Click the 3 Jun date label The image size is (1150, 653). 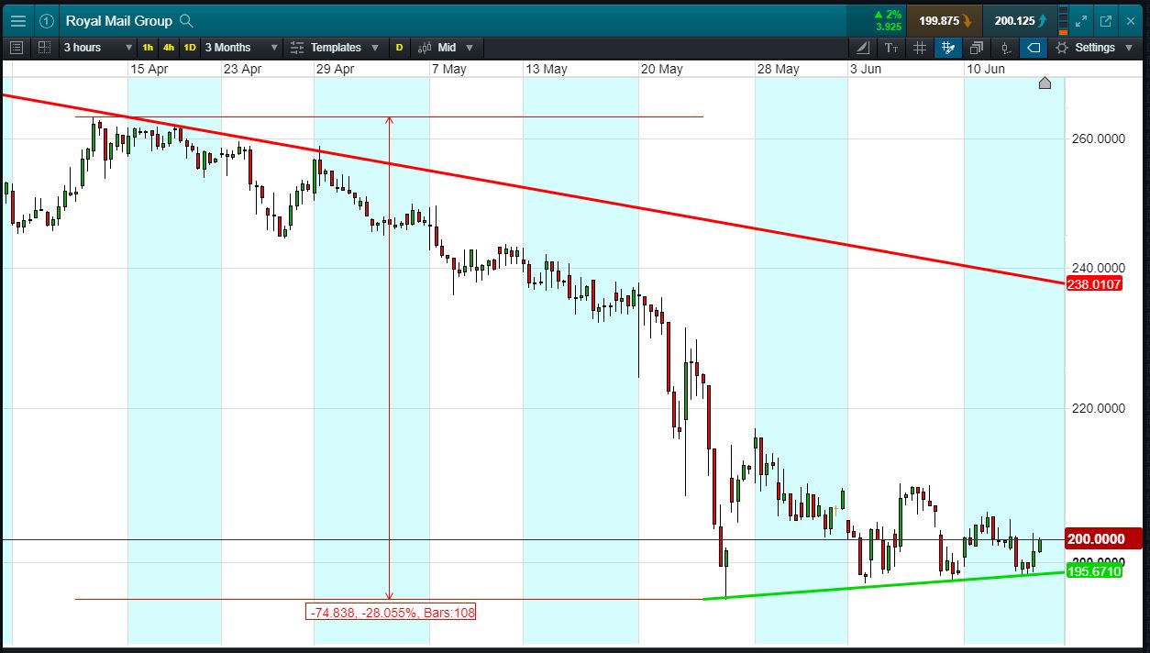(867, 69)
